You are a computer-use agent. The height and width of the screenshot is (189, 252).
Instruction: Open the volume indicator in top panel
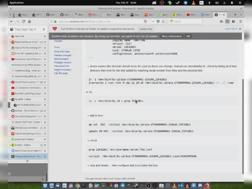(x=217, y=3)
